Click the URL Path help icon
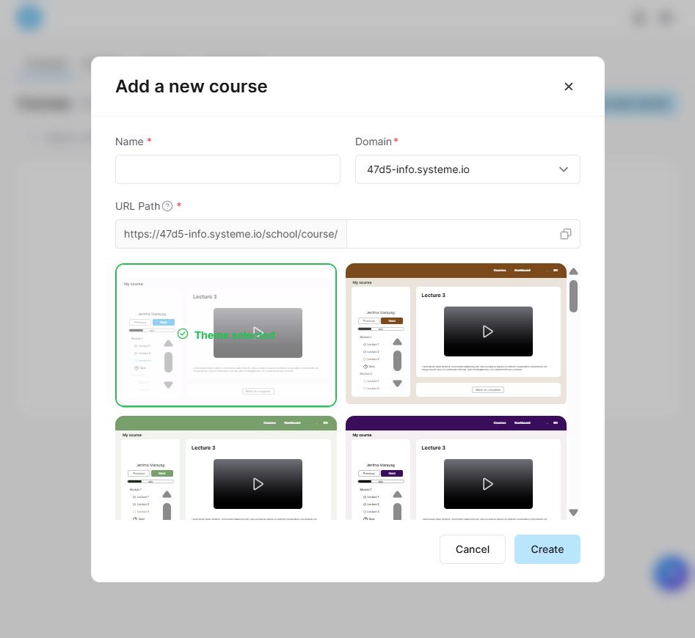695x638 pixels. tap(167, 206)
